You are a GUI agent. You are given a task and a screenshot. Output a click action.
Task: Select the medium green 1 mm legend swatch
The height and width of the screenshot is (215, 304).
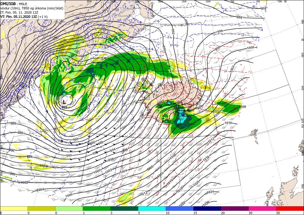pos(97,208)
